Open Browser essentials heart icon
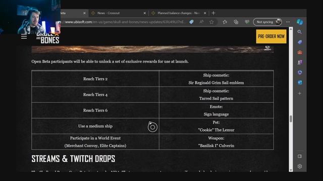323x181 pixels. pos(247,22)
